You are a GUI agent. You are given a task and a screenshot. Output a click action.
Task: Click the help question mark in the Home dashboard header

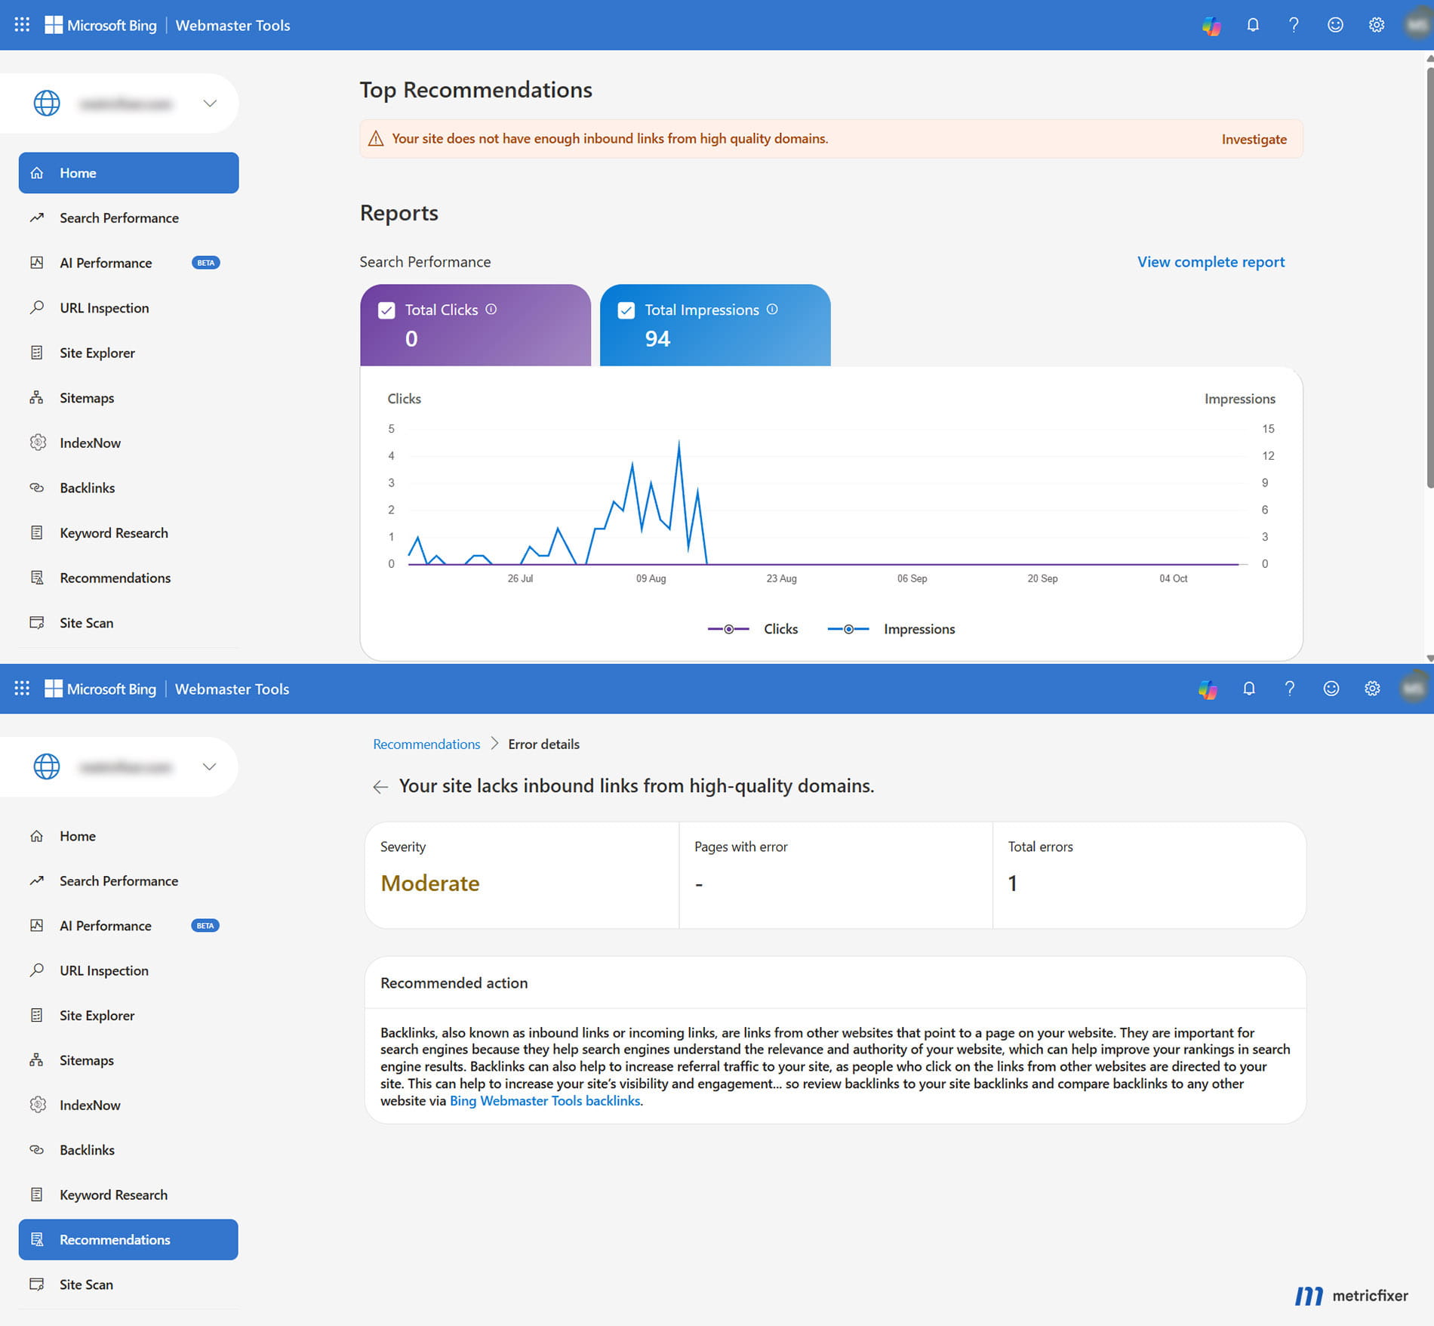pos(1294,25)
